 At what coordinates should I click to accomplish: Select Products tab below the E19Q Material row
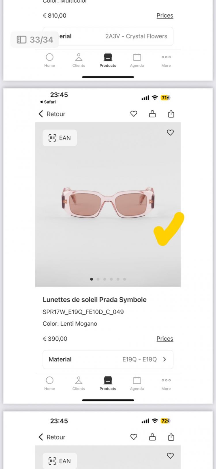108,383
